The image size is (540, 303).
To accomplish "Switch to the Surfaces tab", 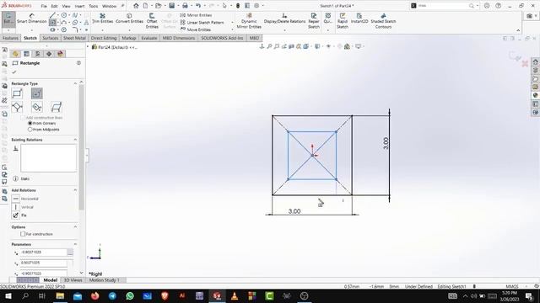I will tap(51, 38).
